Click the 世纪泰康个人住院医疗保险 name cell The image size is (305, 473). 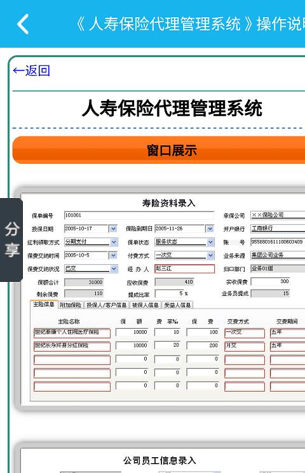pyautogui.click(x=72, y=333)
